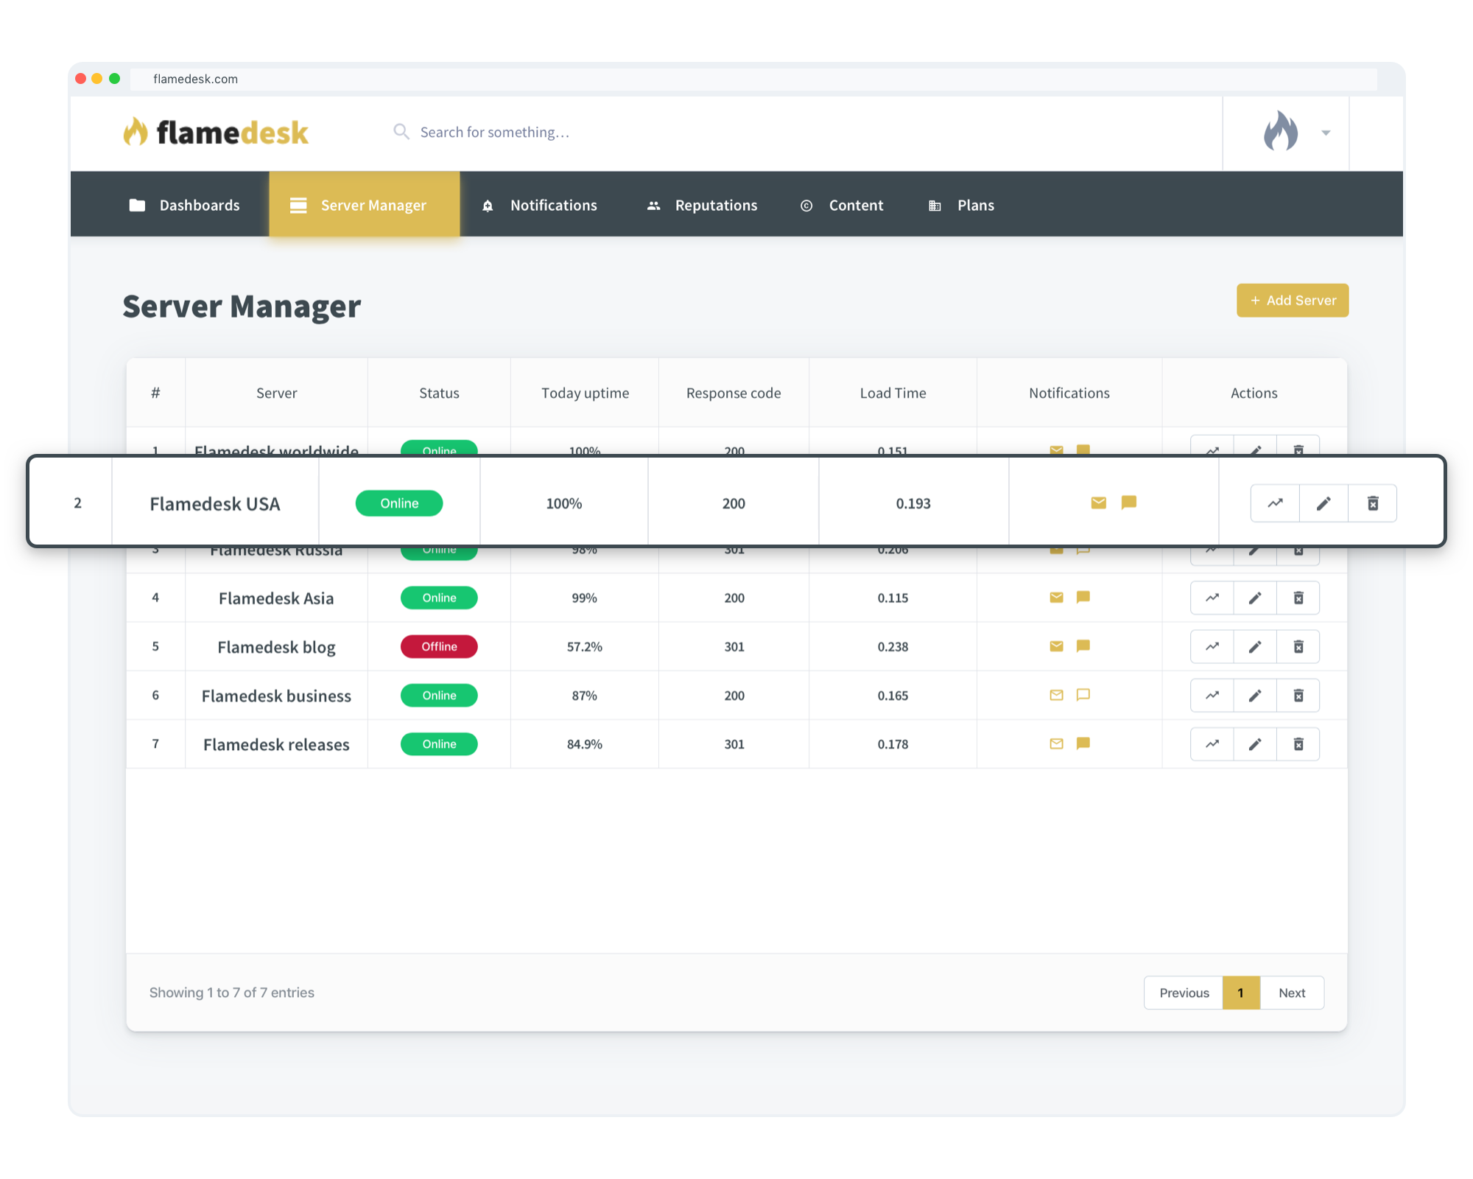Go to the Dashboards tab
The height and width of the screenshot is (1179, 1473).
(184, 205)
